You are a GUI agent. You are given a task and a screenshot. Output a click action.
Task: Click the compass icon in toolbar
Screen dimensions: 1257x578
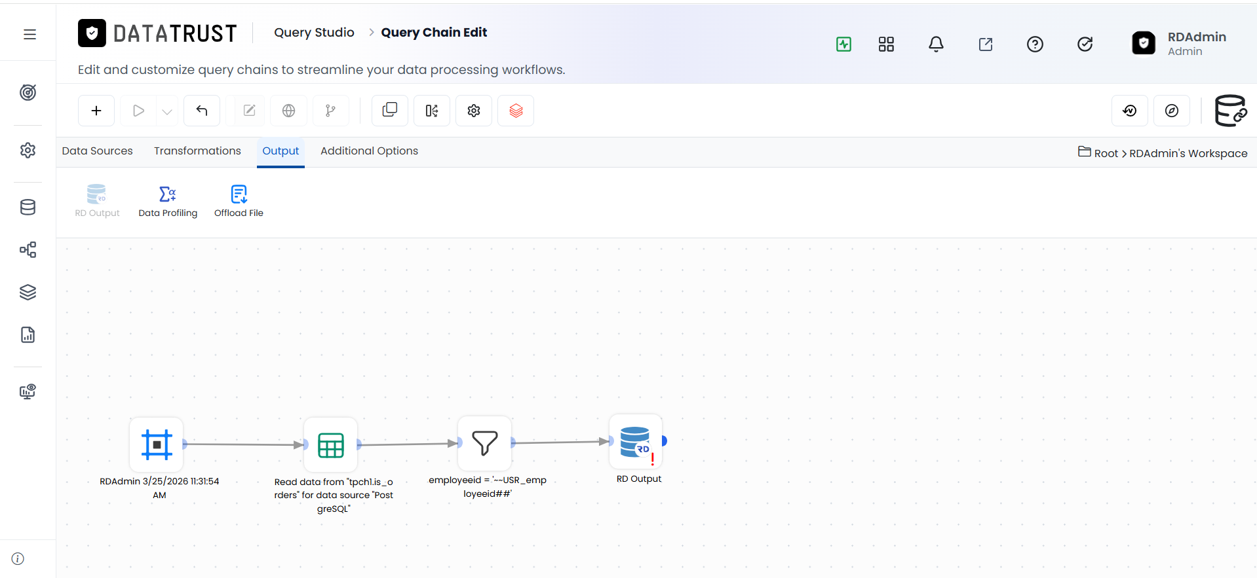coord(1172,111)
